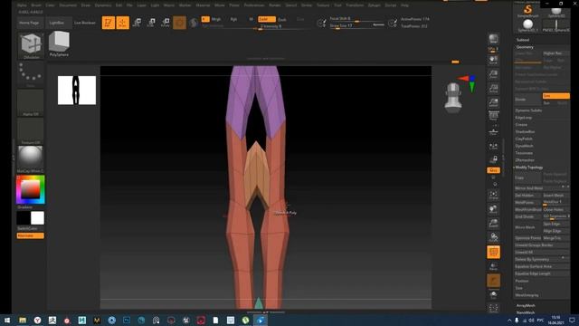Toggle the orange PolyF draw polyframe icon
This screenshot has width=579, height=326.
pyautogui.click(x=493, y=252)
